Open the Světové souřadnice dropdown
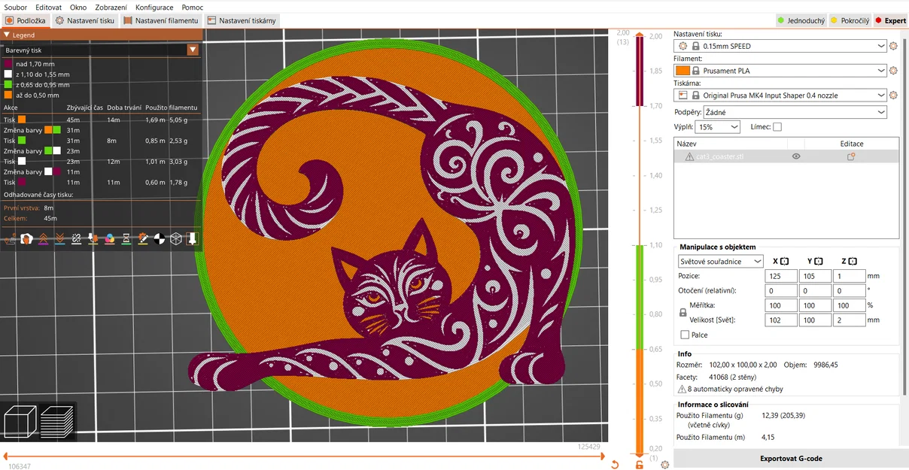909x470 pixels. pyautogui.click(x=721, y=261)
